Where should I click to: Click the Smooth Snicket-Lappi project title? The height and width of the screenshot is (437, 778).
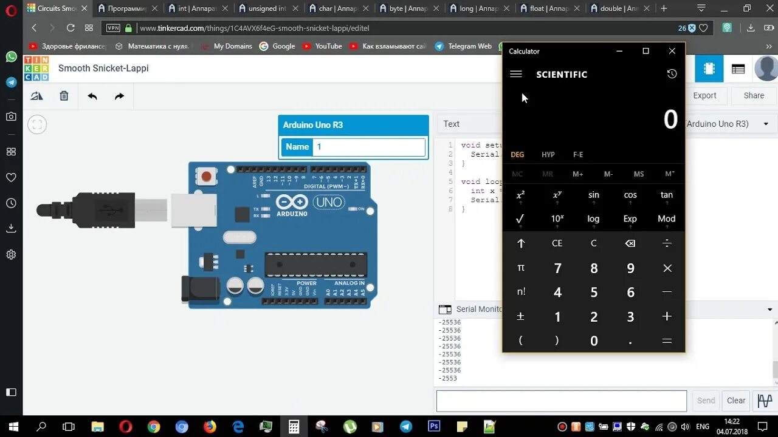pyautogui.click(x=103, y=68)
